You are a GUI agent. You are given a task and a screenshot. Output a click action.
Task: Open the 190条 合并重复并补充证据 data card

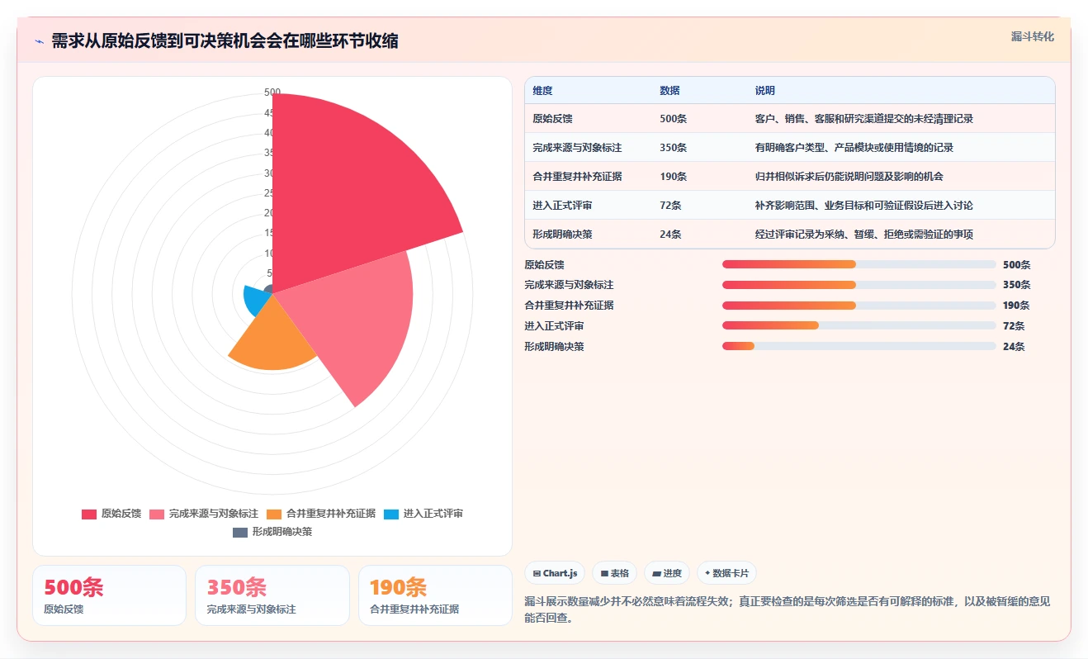(436, 595)
